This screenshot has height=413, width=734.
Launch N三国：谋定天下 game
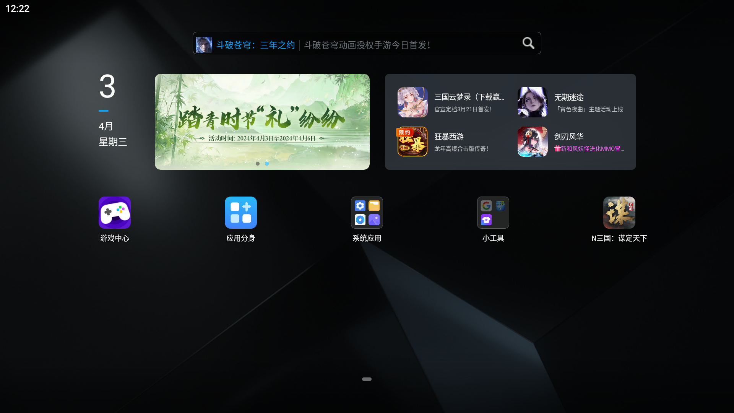[619, 213]
